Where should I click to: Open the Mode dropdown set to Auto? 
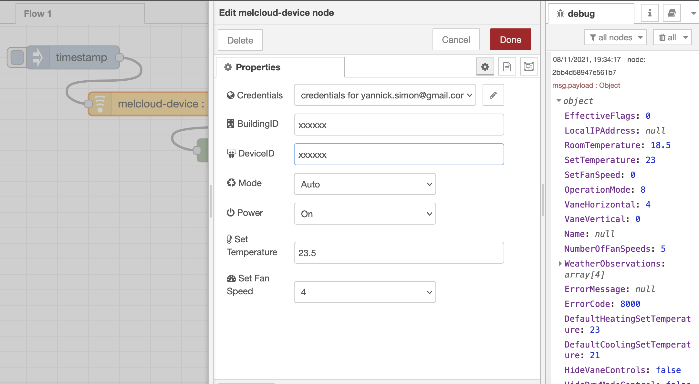[365, 184]
